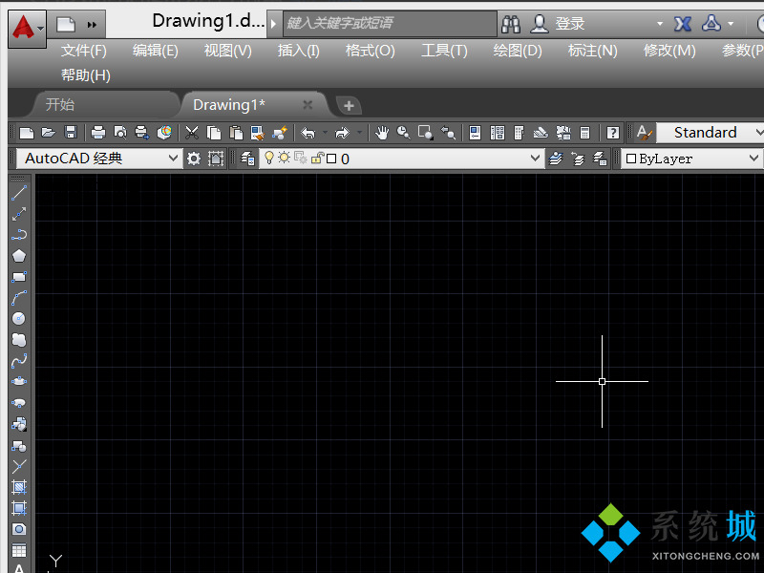Open the AutoCAD 经典 workspace dropdown

[99, 159]
